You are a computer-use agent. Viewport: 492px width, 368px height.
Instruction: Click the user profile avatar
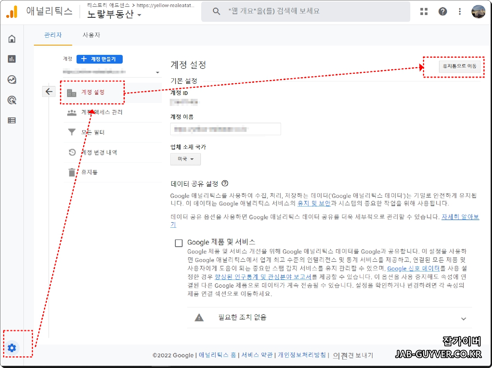[478, 11]
